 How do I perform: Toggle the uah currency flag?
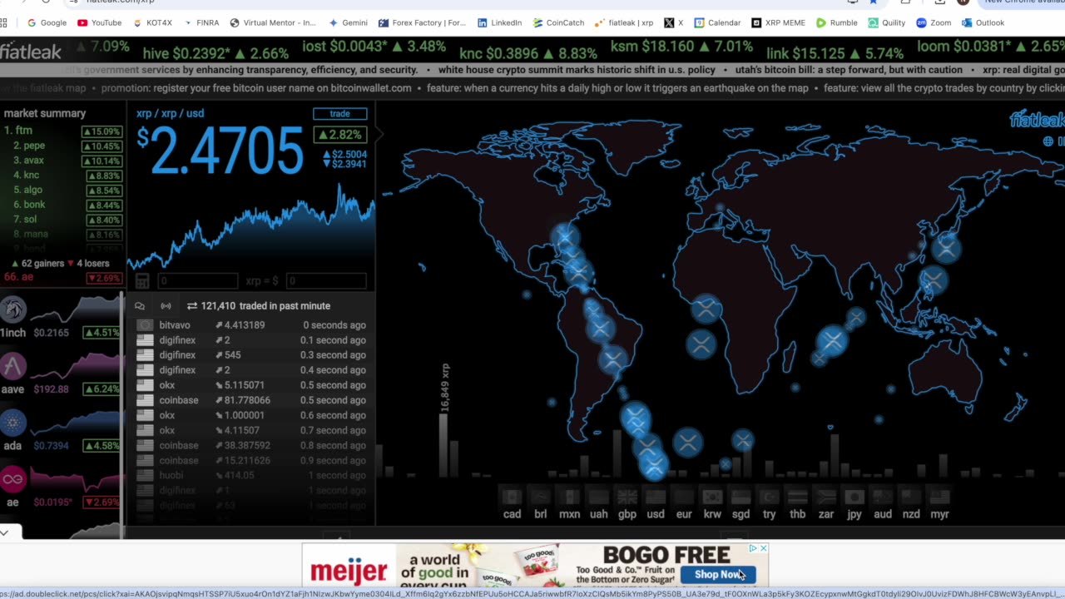click(598, 497)
